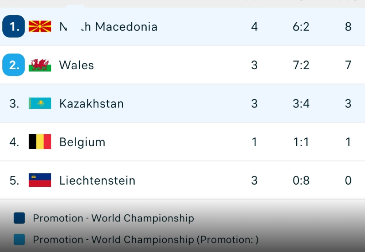Click the rank 2 position badge
Viewport: 365px width, 252px height.
click(14, 65)
